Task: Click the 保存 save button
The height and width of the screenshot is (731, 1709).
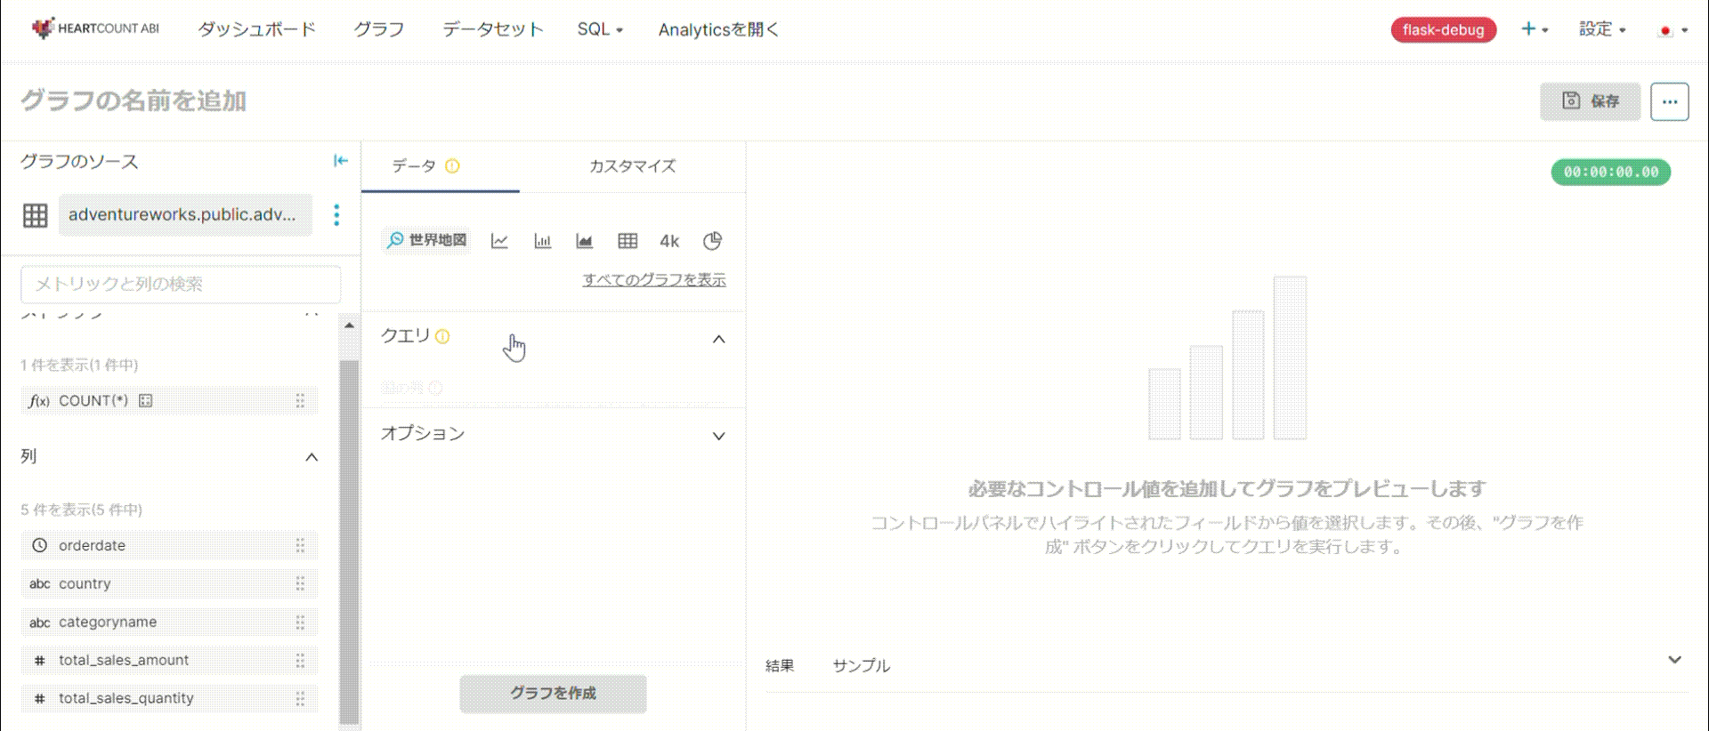Action: 1591,101
